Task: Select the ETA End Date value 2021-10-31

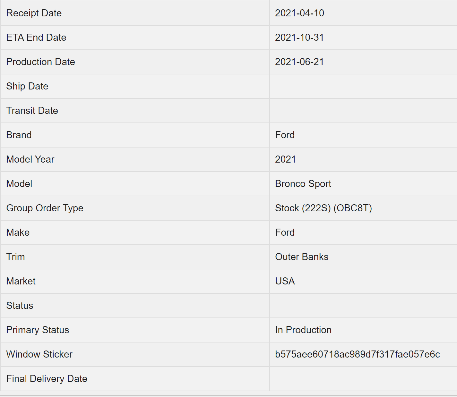Action: pos(299,38)
